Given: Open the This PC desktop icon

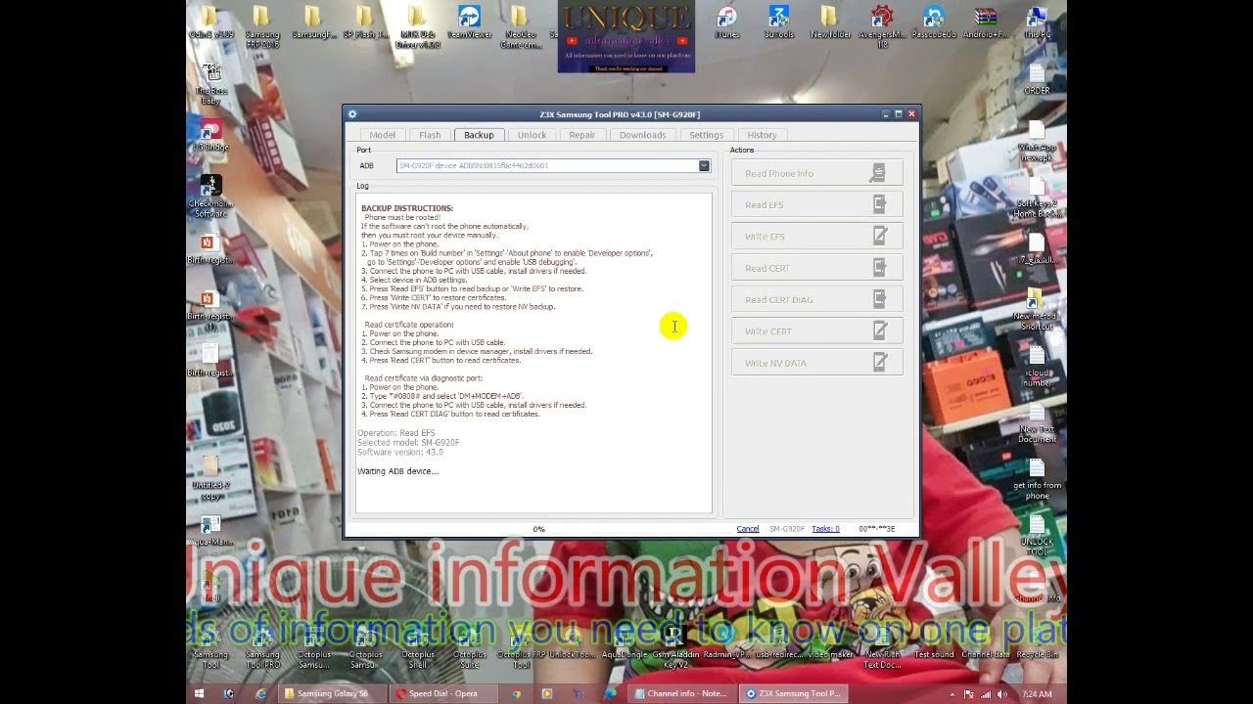Looking at the screenshot, I should coord(1037,23).
